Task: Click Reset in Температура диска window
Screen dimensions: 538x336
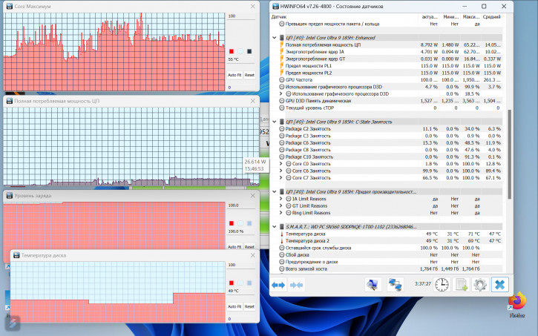Action: 249,306
